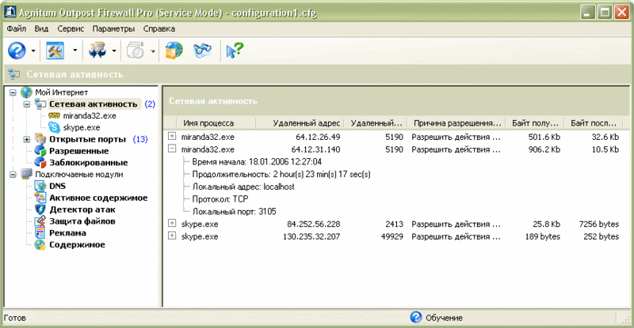The height and width of the screenshot is (328, 634).
Task: Select Мой Интернет globe icon in tree
Action: [x=26, y=92]
